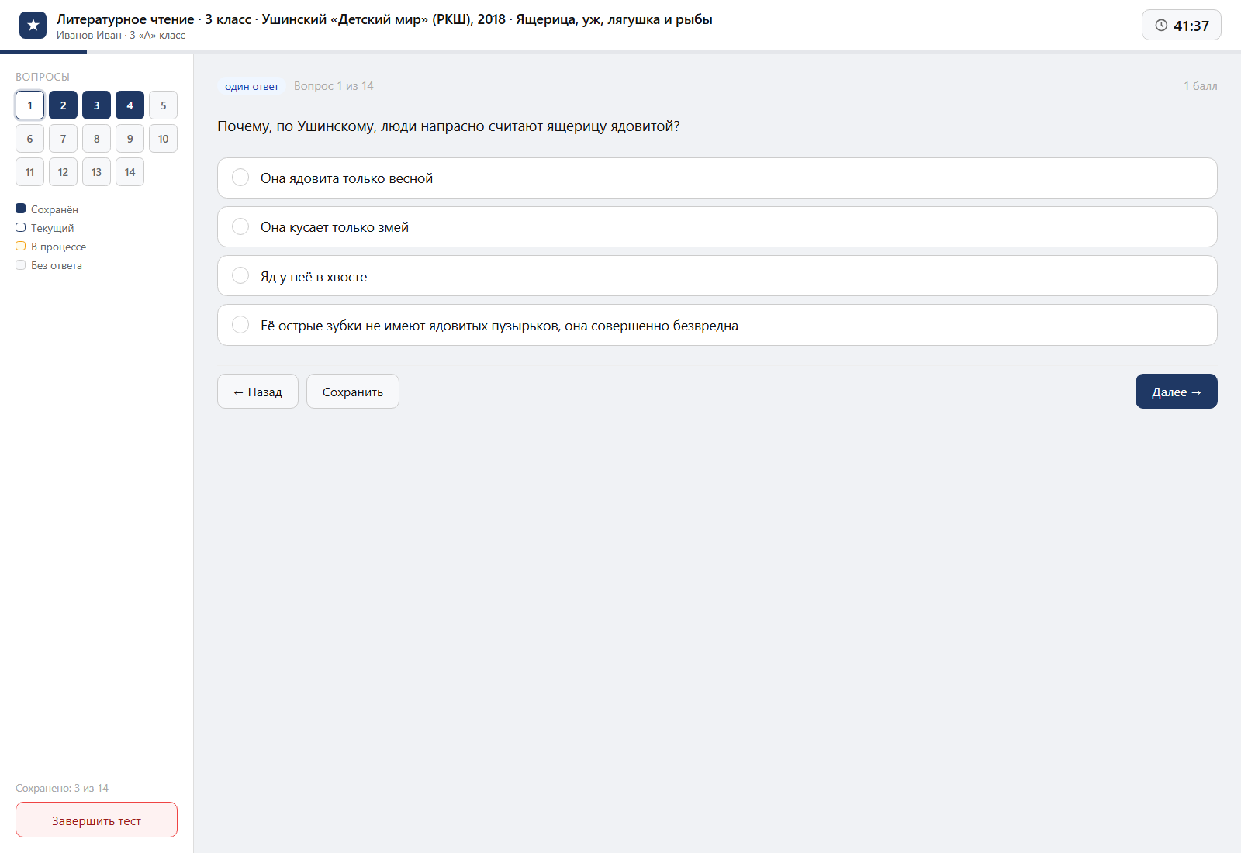Image resolution: width=1241 pixels, height=853 pixels.
Task: Jump to question 8
Action: (96, 139)
